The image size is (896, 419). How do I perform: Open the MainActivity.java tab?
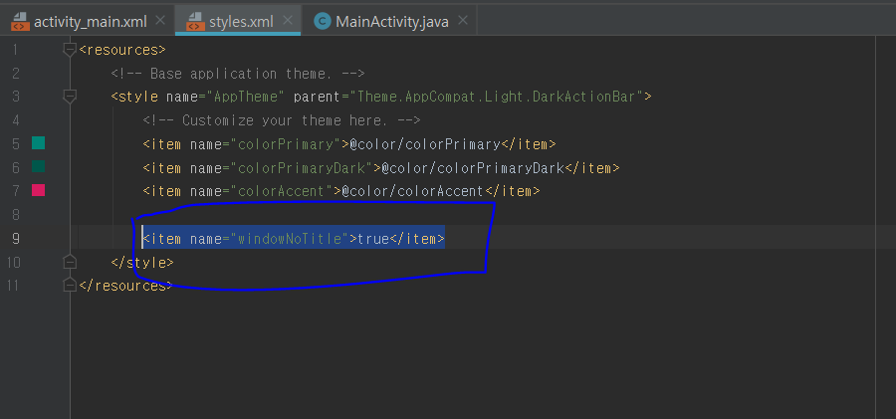pos(389,22)
